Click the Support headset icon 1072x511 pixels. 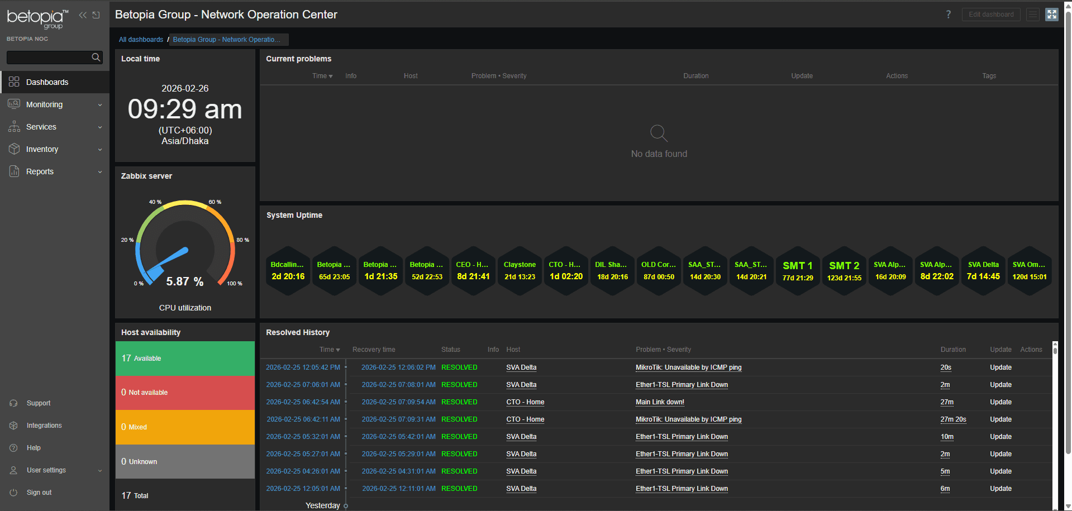(x=13, y=403)
